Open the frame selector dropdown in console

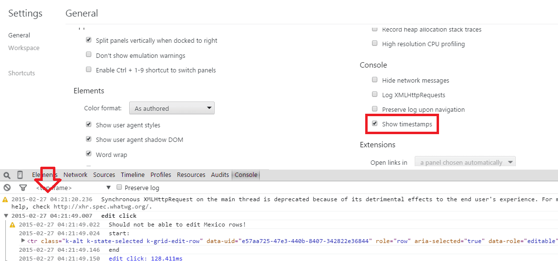click(x=73, y=188)
